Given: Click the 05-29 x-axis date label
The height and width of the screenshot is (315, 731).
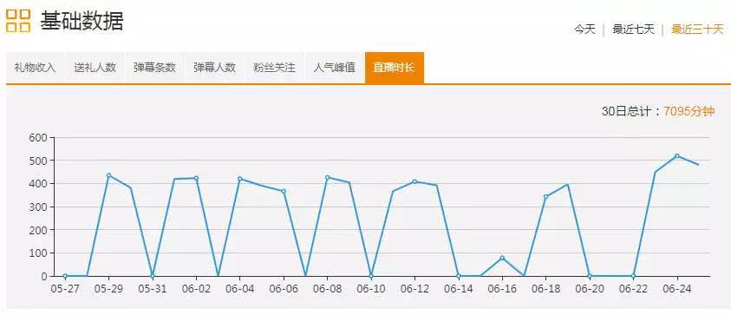Looking at the screenshot, I should [108, 289].
